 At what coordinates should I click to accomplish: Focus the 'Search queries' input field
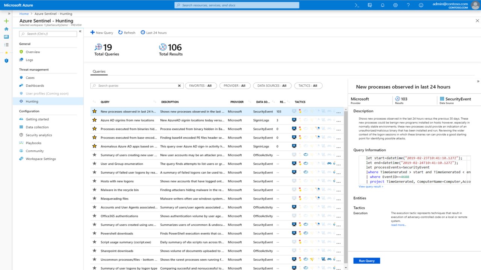pos(137,85)
